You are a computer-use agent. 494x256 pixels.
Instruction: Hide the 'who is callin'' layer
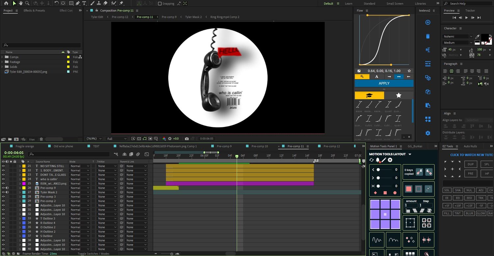(3, 179)
